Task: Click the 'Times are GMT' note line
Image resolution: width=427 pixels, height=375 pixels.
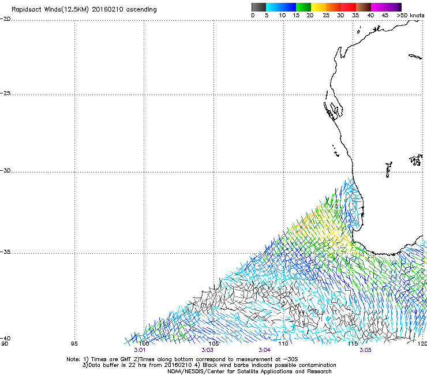Action: tap(182, 359)
